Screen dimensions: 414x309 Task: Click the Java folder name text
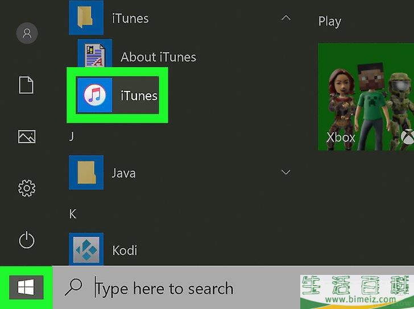pyautogui.click(x=123, y=173)
